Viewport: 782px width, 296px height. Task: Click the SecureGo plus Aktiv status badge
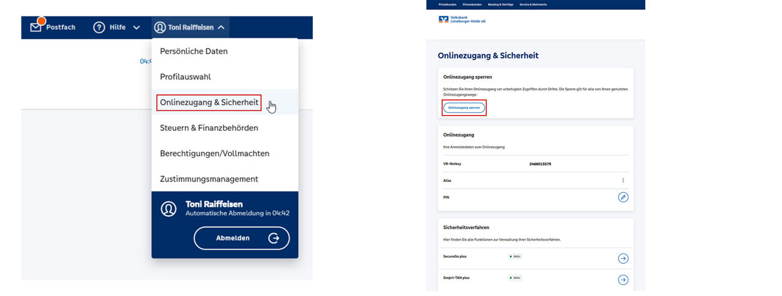coord(515,256)
